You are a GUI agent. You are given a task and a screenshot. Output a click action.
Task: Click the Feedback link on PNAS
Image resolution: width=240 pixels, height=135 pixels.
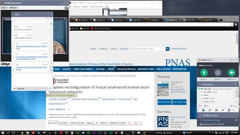point(103,49)
